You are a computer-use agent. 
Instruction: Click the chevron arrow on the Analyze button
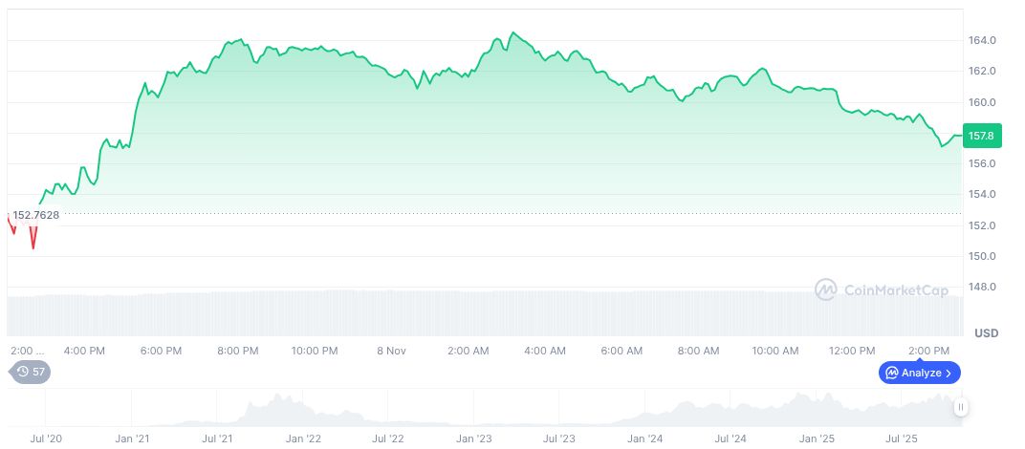pyautogui.click(x=949, y=373)
